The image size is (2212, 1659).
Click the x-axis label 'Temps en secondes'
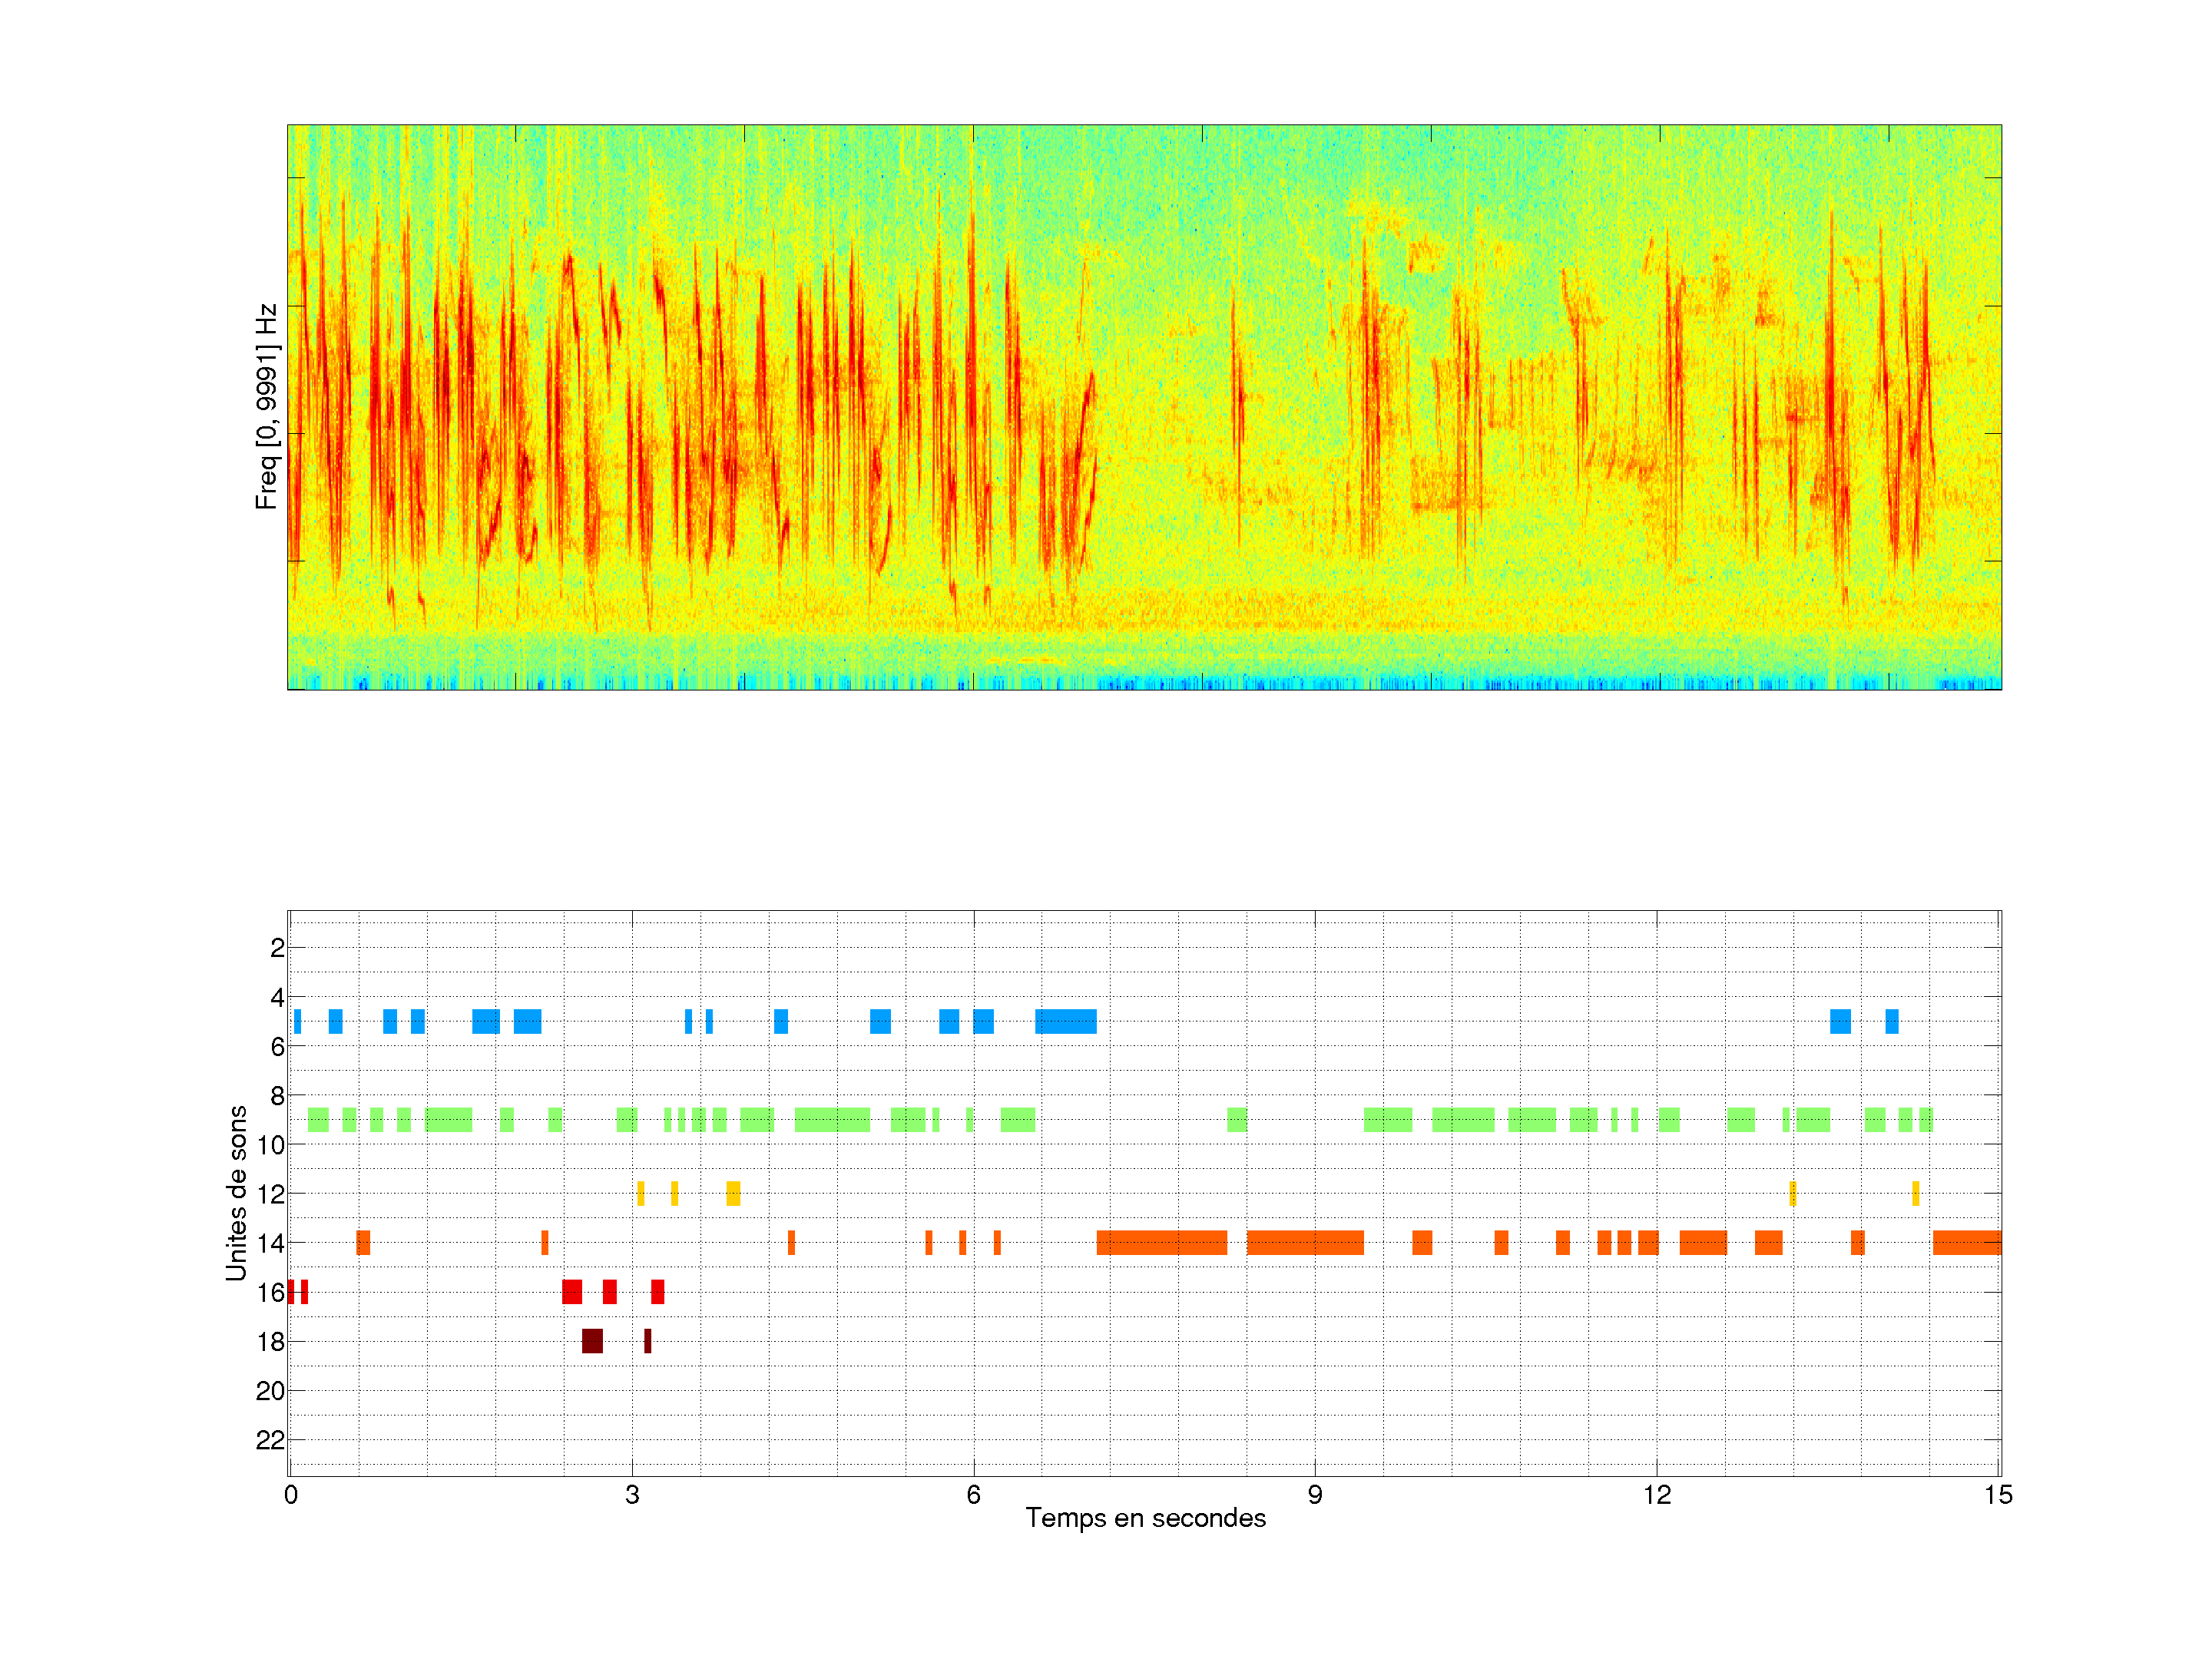[x=1145, y=1518]
